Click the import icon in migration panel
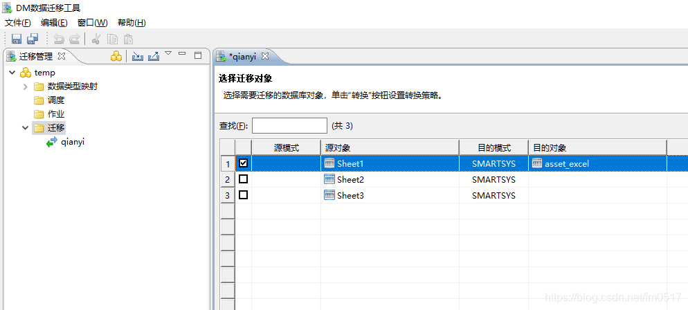Screen dimensions: 688x310 click(138, 56)
